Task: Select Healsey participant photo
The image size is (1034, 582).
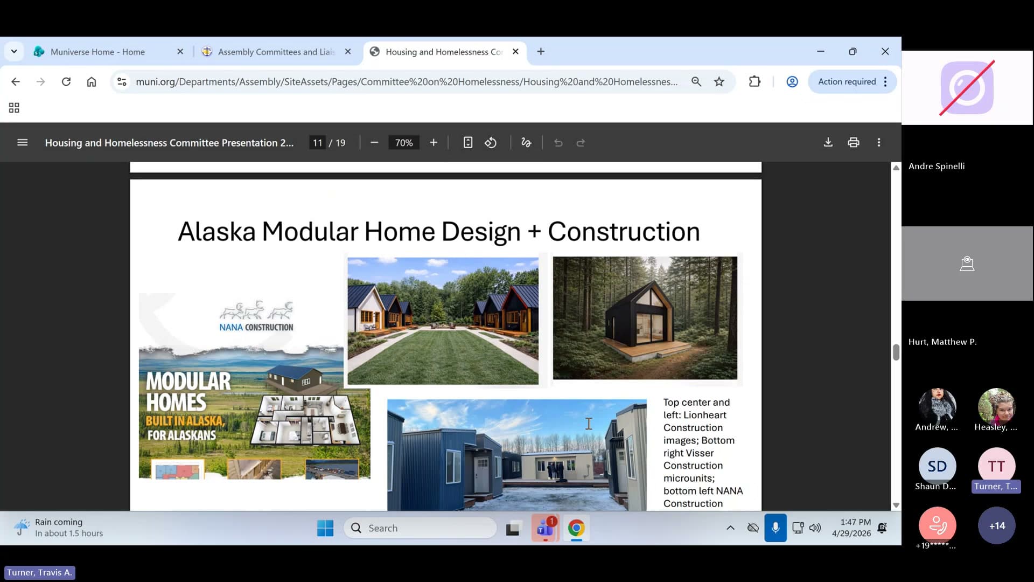Action: click(997, 407)
